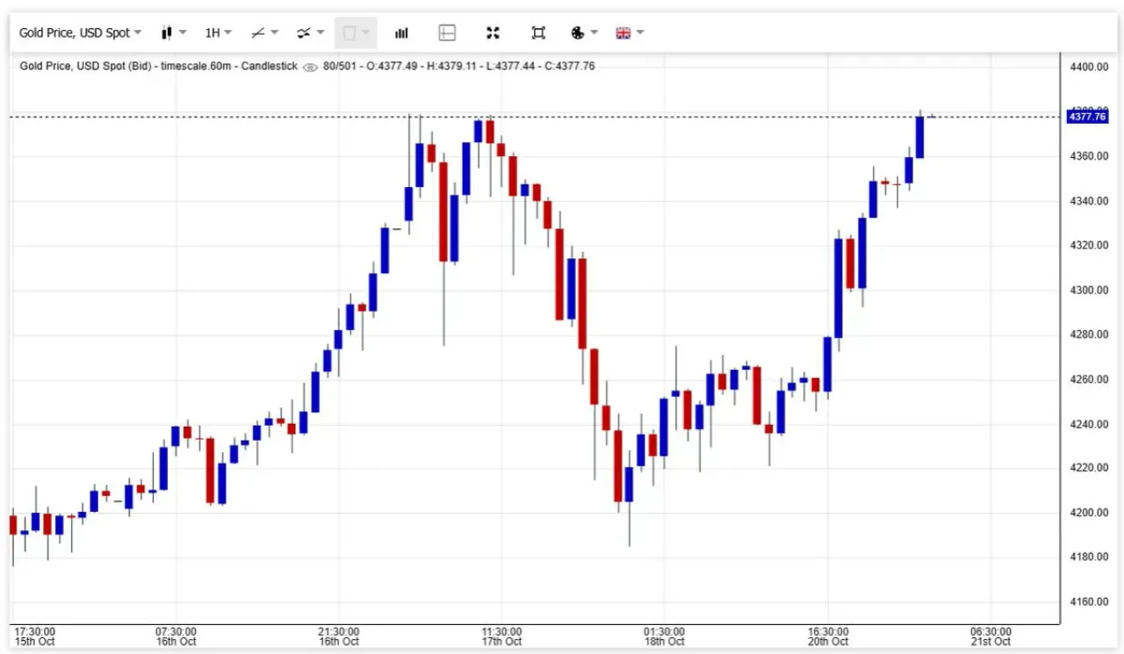Click the greyed-out trash tool button
The height and width of the screenshot is (654, 1124).
(x=356, y=33)
